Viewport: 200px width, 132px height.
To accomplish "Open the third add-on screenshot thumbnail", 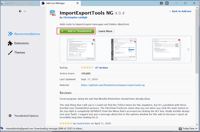I will [166, 50].
